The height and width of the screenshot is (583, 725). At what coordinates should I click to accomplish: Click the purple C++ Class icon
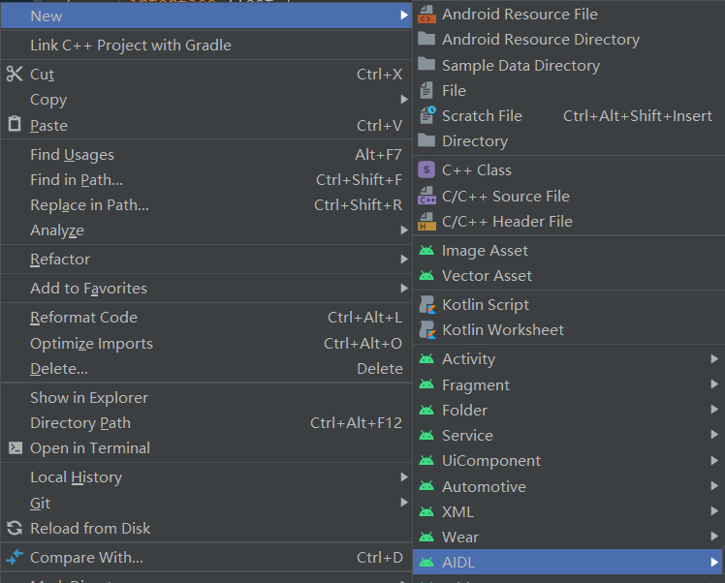426,169
